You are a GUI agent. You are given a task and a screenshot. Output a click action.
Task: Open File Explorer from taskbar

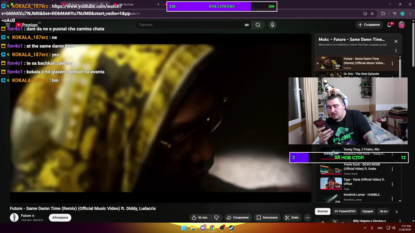click(193, 228)
